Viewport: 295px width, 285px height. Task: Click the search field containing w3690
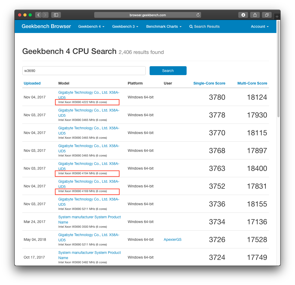pos(84,71)
